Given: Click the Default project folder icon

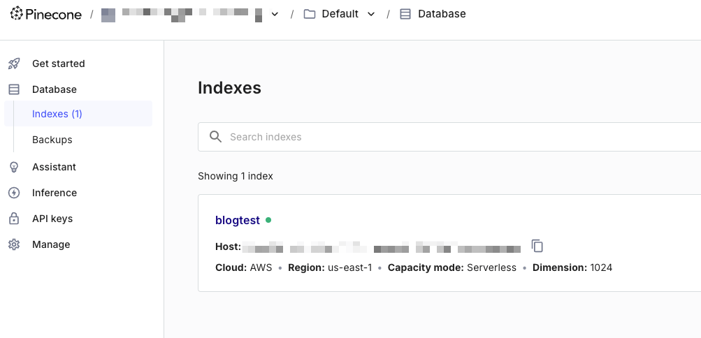Looking at the screenshot, I should coord(310,14).
